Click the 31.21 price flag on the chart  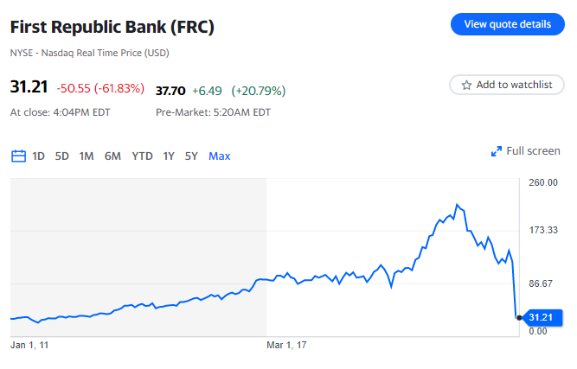(543, 317)
